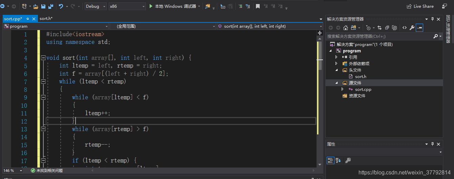Open the (全局范围) scope dropdown
This screenshot has height=179, width=454.
[x=163, y=26]
